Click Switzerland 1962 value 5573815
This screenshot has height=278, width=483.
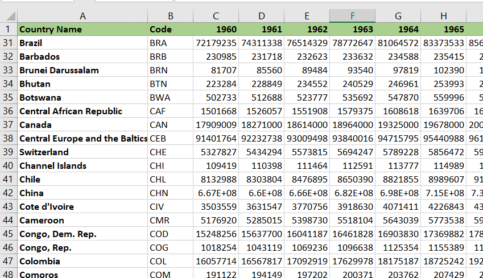coord(307,152)
